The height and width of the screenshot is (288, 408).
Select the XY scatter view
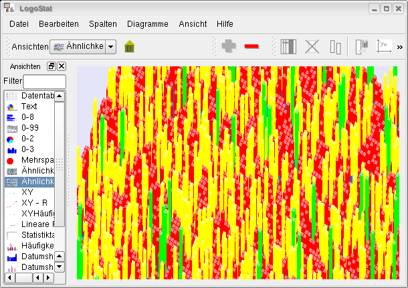[29, 192]
